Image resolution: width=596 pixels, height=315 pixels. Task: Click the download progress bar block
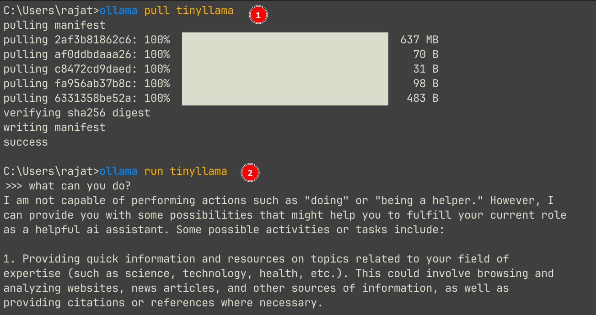(x=285, y=69)
